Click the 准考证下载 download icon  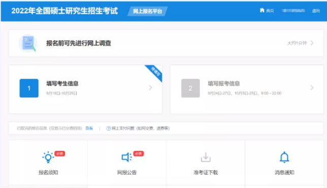pos(206,158)
